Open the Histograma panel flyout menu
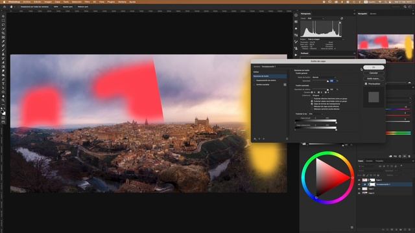 tap(355, 14)
